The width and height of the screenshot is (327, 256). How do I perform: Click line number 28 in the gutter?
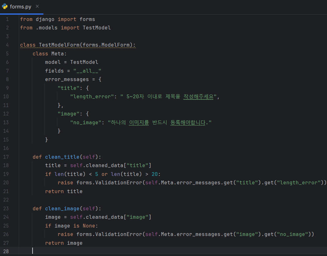(6, 251)
